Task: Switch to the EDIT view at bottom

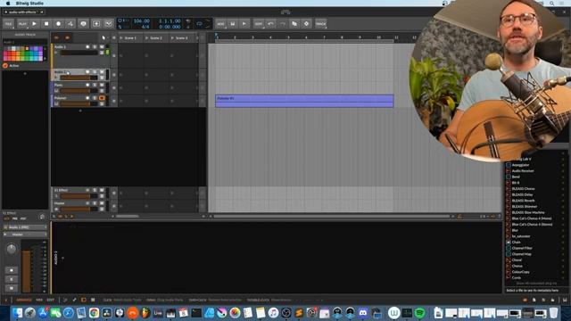Action: (51, 300)
